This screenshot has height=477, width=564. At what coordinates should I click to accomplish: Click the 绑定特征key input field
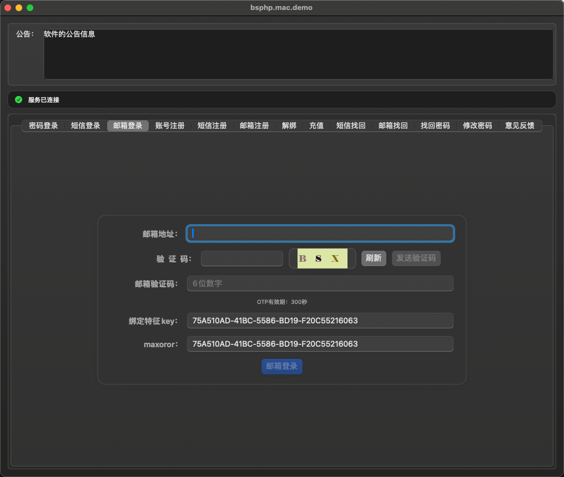click(x=320, y=321)
